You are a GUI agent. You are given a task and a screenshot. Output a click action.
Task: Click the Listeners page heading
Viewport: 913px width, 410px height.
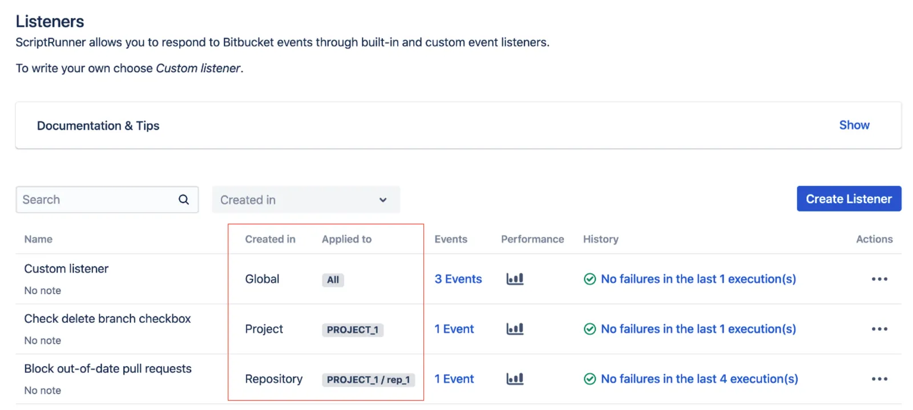(x=50, y=21)
